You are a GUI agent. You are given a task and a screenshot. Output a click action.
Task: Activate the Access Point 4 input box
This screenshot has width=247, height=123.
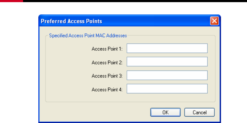click(167, 89)
